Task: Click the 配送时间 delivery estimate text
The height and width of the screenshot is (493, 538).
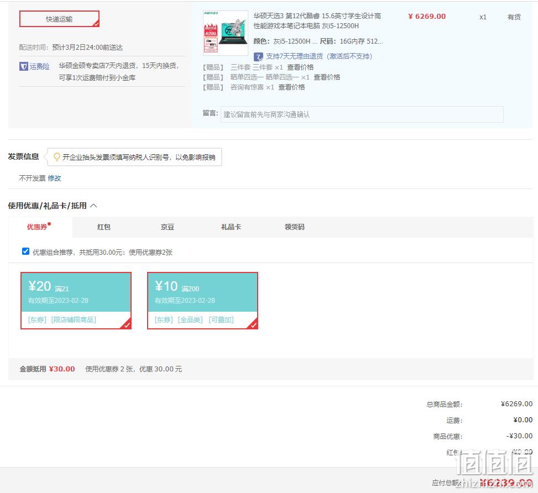Action: [71, 48]
